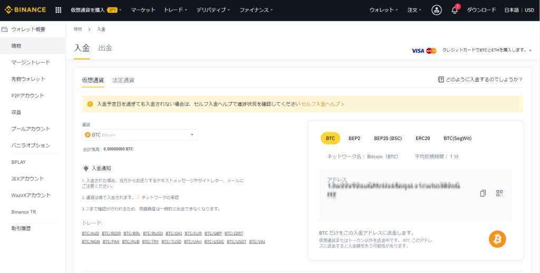Image resolution: width=540 pixels, height=273 pixels.
Task: Open the BTC/EUR trading pair link
Action: [x=193, y=233]
